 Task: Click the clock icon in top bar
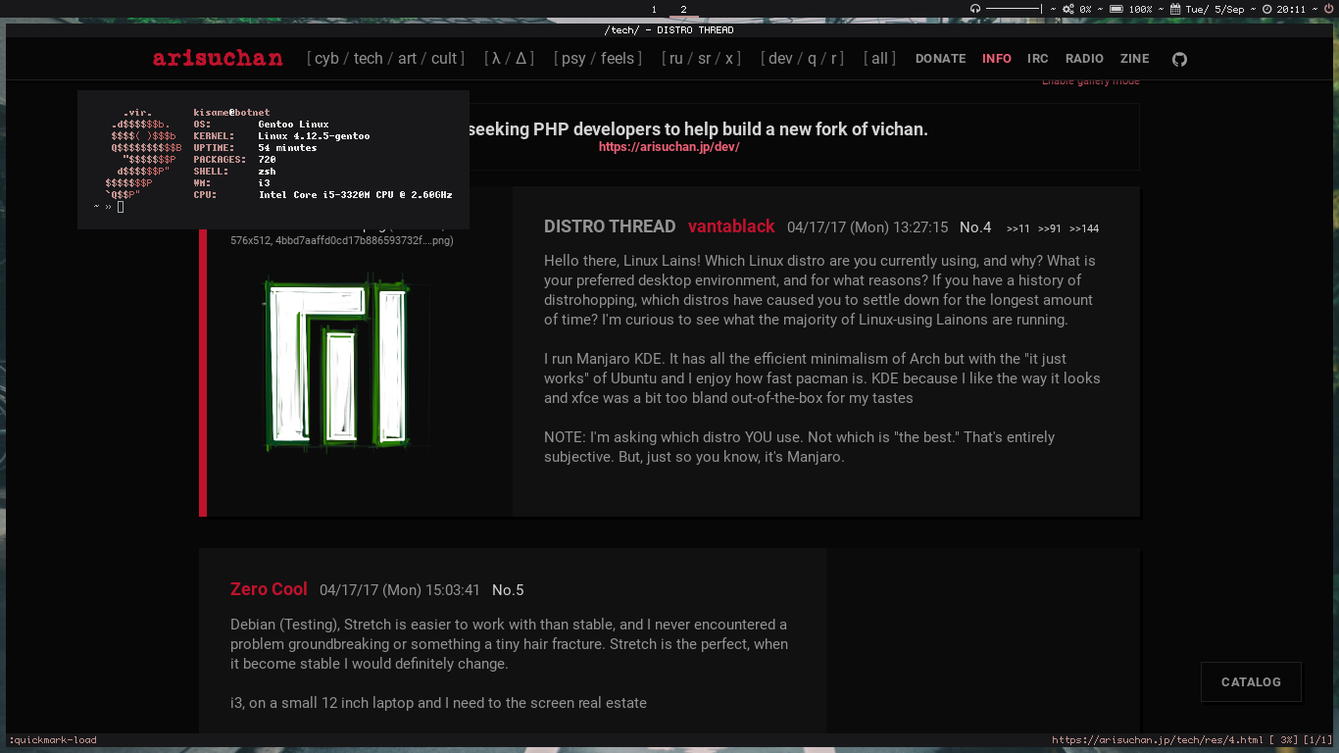1266,9
